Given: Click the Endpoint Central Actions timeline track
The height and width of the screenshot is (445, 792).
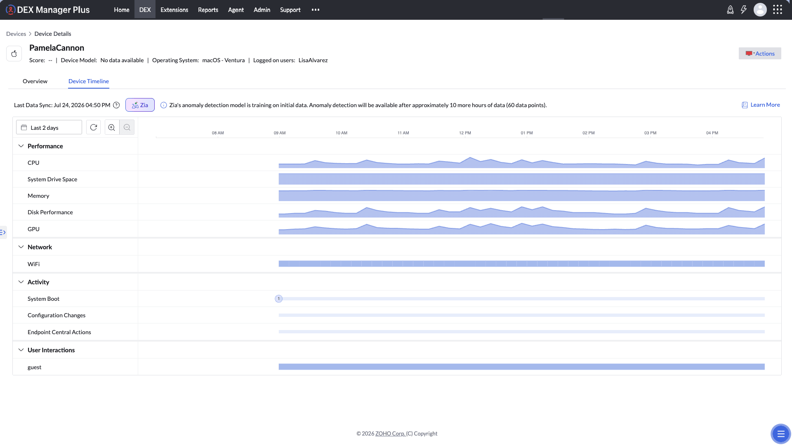Looking at the screenshot, I should (x=522, y=332).
